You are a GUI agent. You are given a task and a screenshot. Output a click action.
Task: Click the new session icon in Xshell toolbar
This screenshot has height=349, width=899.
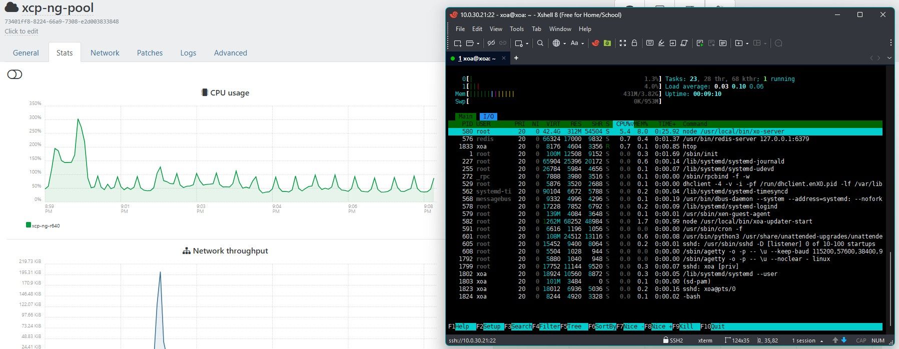coord(457,43)
